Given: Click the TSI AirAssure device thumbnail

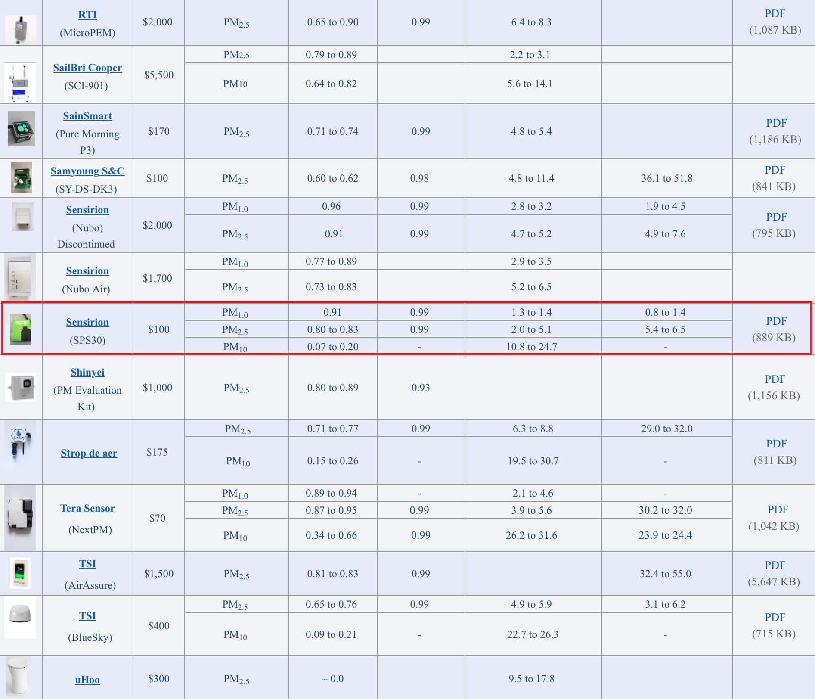Looking at the screenshot, I should [x=20, y=573].
